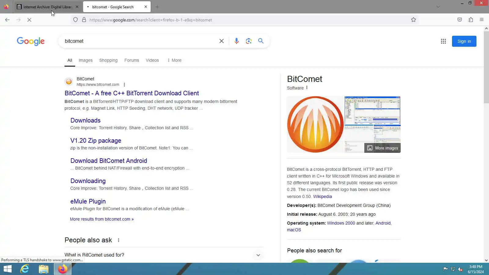This screenshot has width=489, height=275.
Task: Click More images button on thumbnails
Action: click(x=383, y=148)
